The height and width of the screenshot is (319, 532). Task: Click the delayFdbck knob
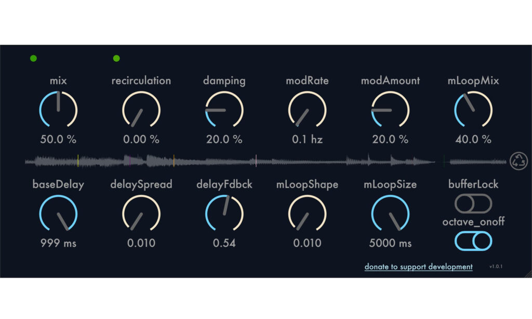click(x=224, y=214)
